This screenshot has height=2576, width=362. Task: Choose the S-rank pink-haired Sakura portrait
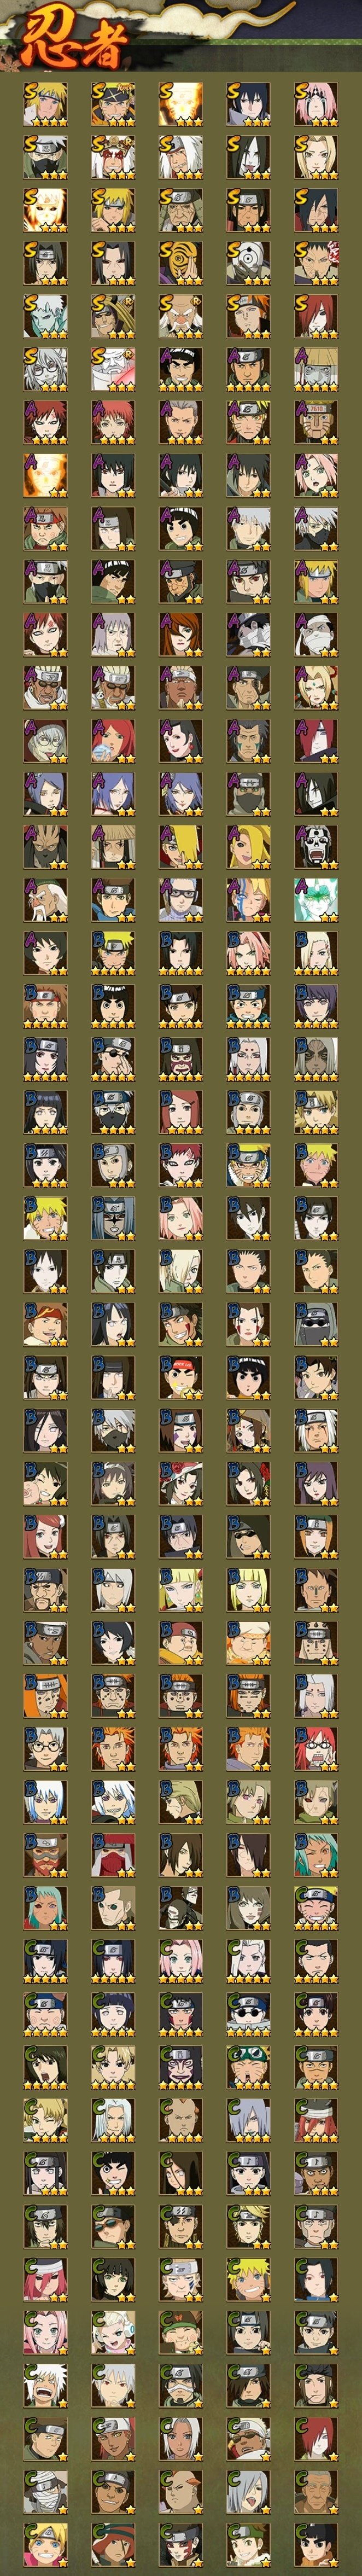click(x=316, y=104)
